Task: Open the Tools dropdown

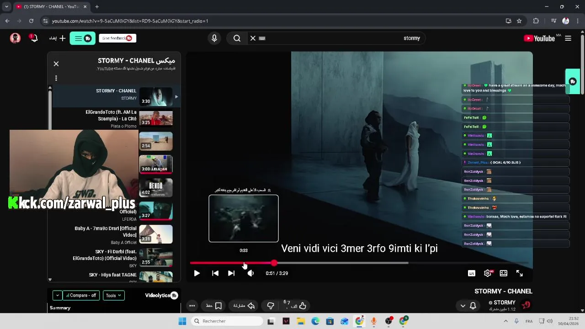Action: click(x=113, y=296)
